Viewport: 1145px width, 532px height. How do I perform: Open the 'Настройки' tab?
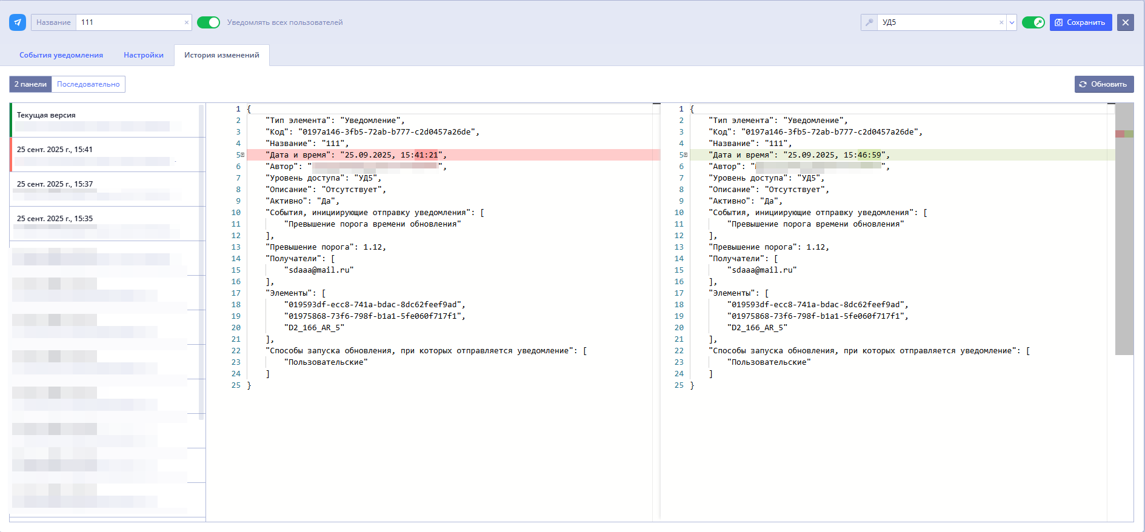click(x=144, y=55)
